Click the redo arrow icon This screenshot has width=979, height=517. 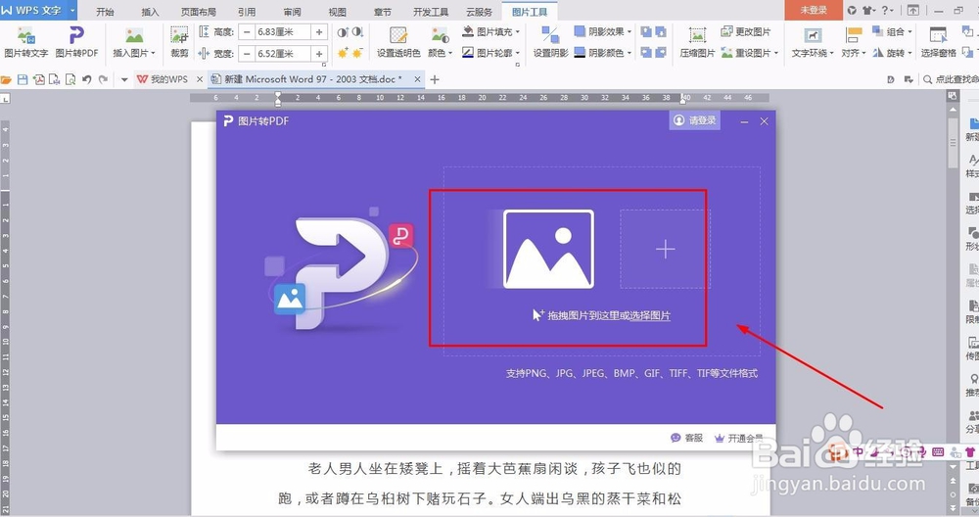pyautogui.click(x=104, y=79)
